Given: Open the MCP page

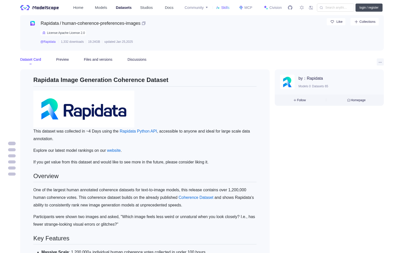Looking at the screenshot, I should 246,8.
